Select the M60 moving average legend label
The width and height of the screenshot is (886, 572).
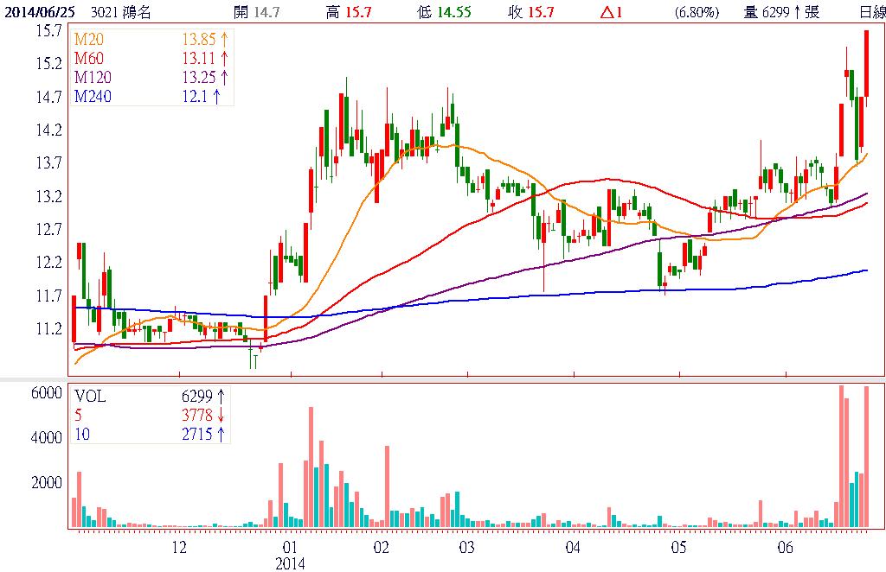(x=87, y=59)
